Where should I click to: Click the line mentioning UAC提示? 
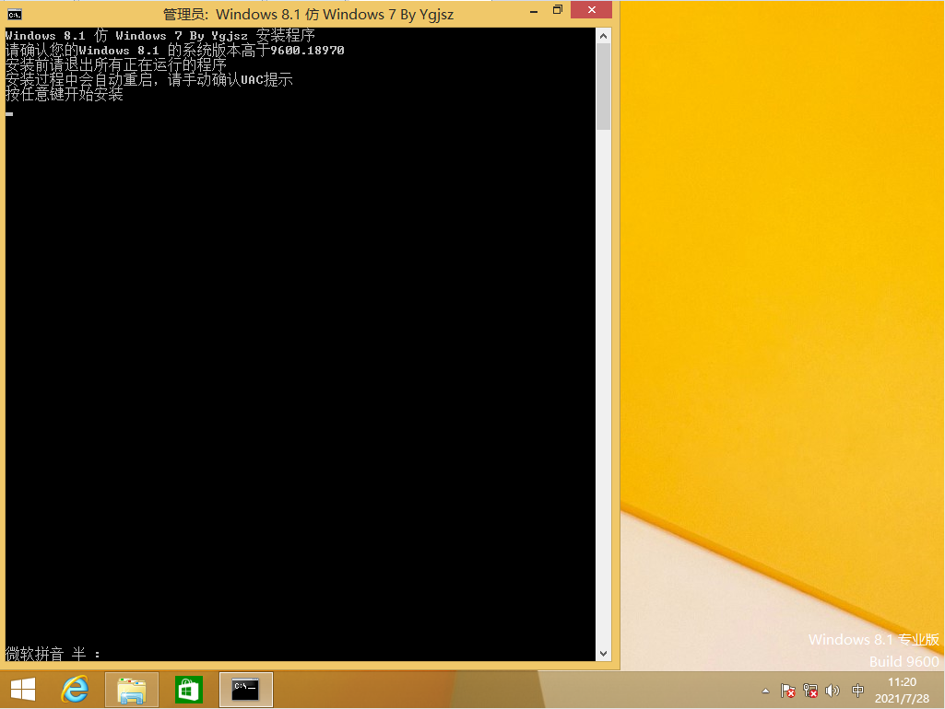pyautogui.click(x=148, y=79)
